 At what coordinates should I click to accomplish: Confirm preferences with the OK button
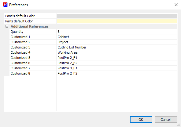tap(141, 119)
